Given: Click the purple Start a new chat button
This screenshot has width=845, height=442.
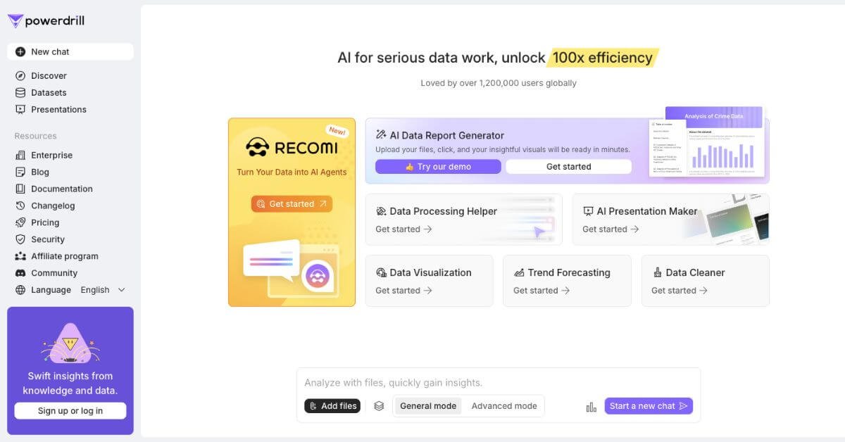Looking at the screenshot, I should coord(649,406).
